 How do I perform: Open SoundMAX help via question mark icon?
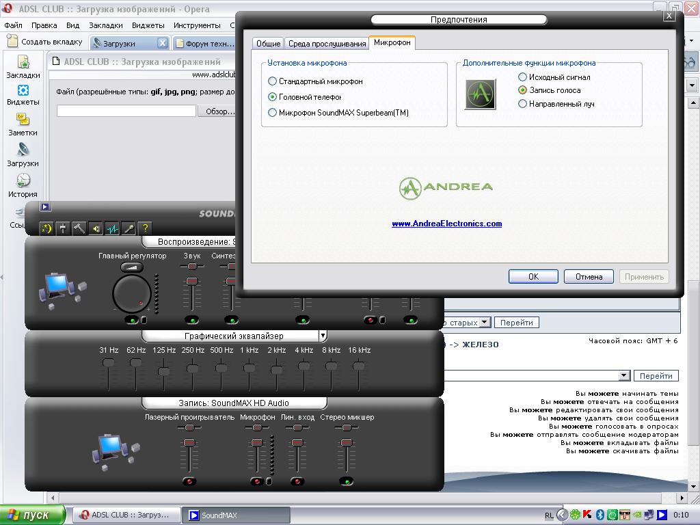[x=145, y=229]
